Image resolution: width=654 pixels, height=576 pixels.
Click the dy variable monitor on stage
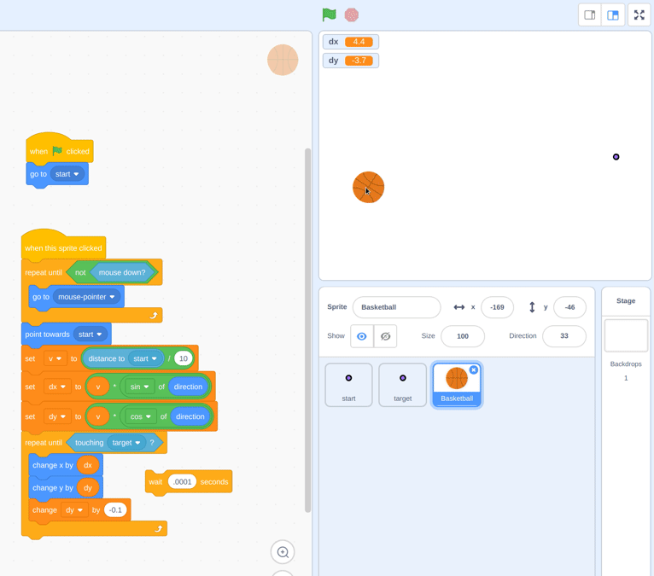(x=350, y=61)
